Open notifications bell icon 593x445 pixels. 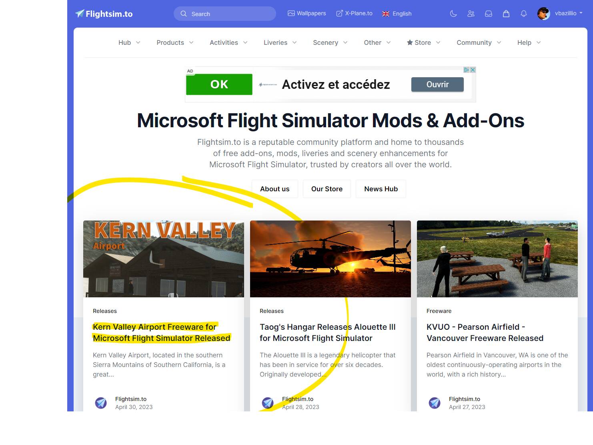coord(524,14)
